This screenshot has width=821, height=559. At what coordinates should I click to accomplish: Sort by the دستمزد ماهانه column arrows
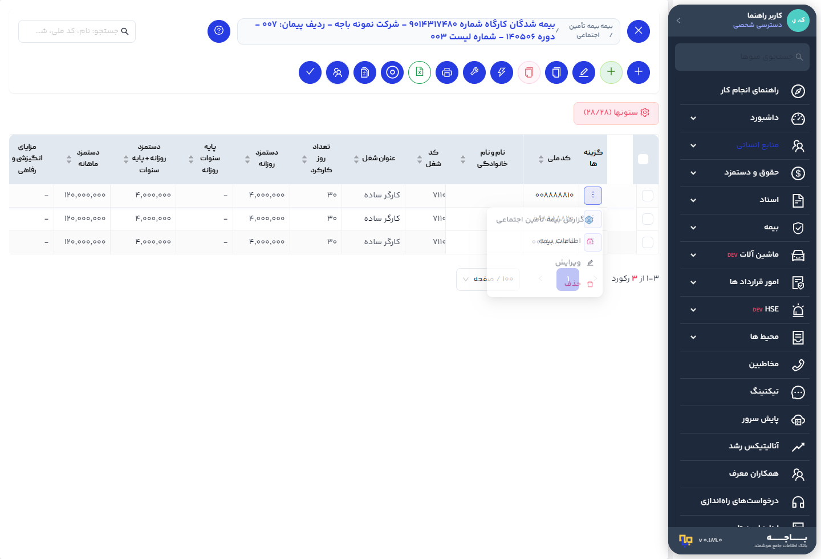(x=69, y=159)
